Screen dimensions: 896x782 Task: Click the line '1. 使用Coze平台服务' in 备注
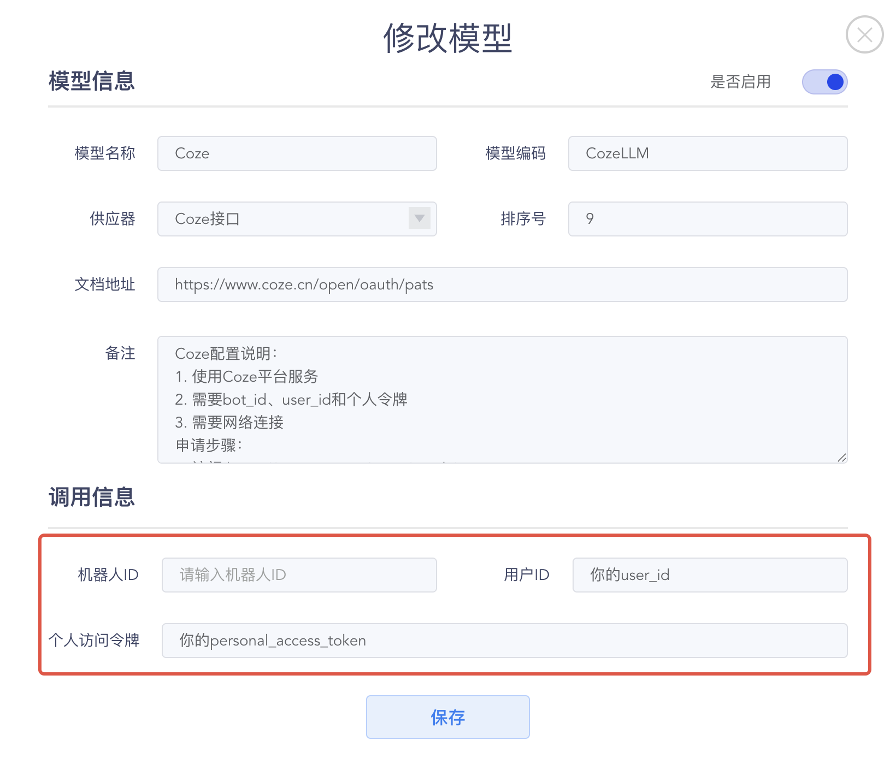pyautogui.click(x=246, y=377)
